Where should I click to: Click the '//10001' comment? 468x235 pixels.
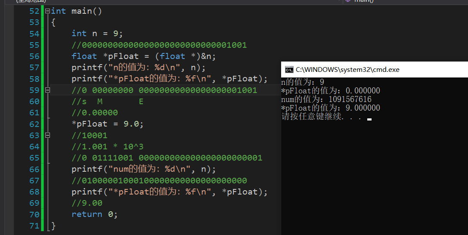(x=89, y=136)
